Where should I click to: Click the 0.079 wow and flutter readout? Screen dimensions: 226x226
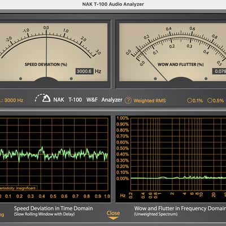tap(219, 71)
